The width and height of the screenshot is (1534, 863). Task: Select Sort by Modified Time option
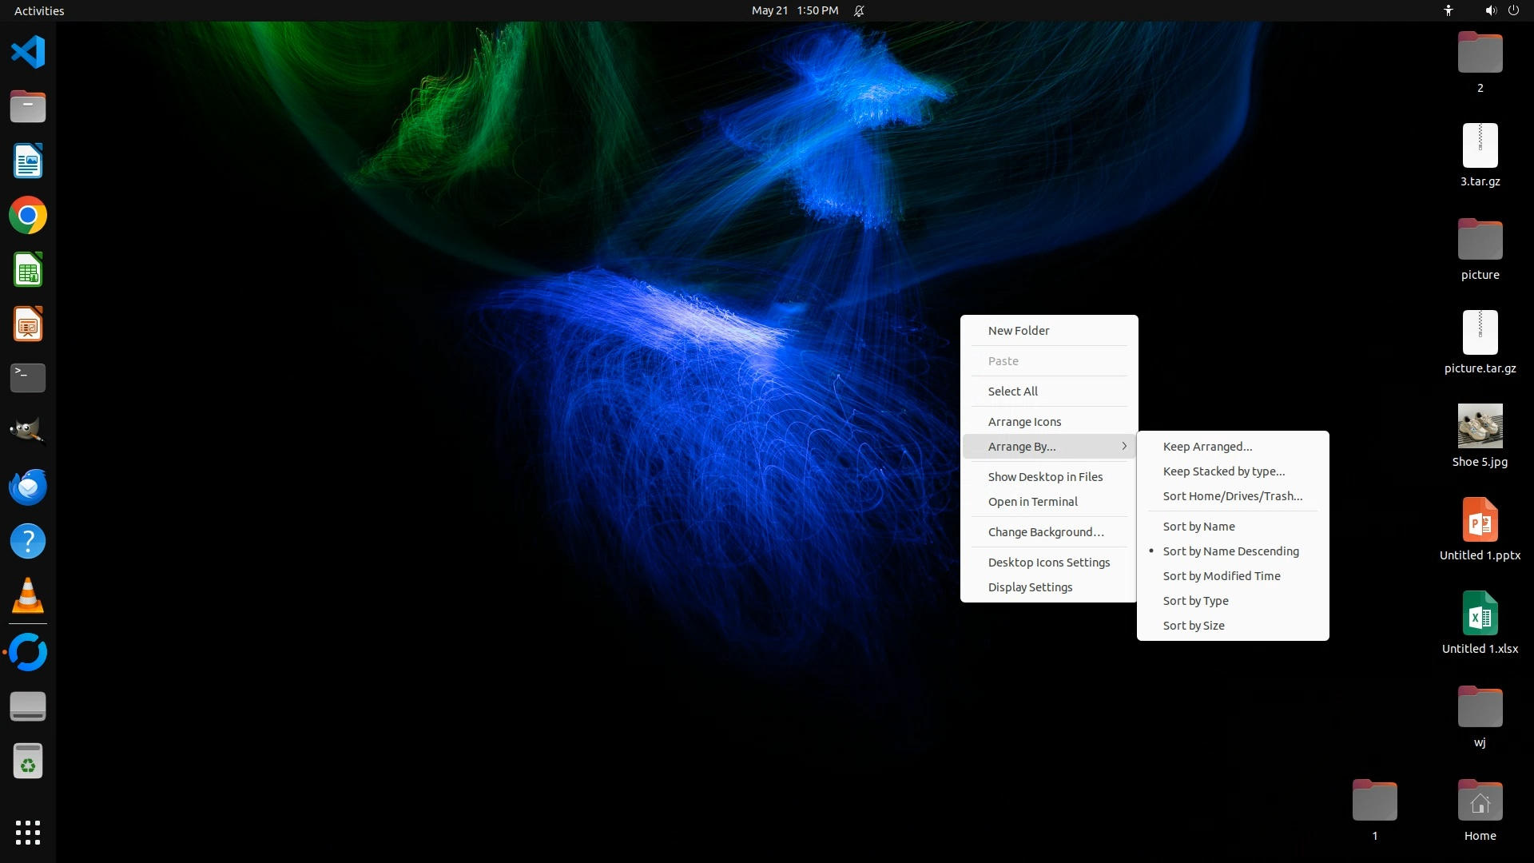[x=1221, y=576]
